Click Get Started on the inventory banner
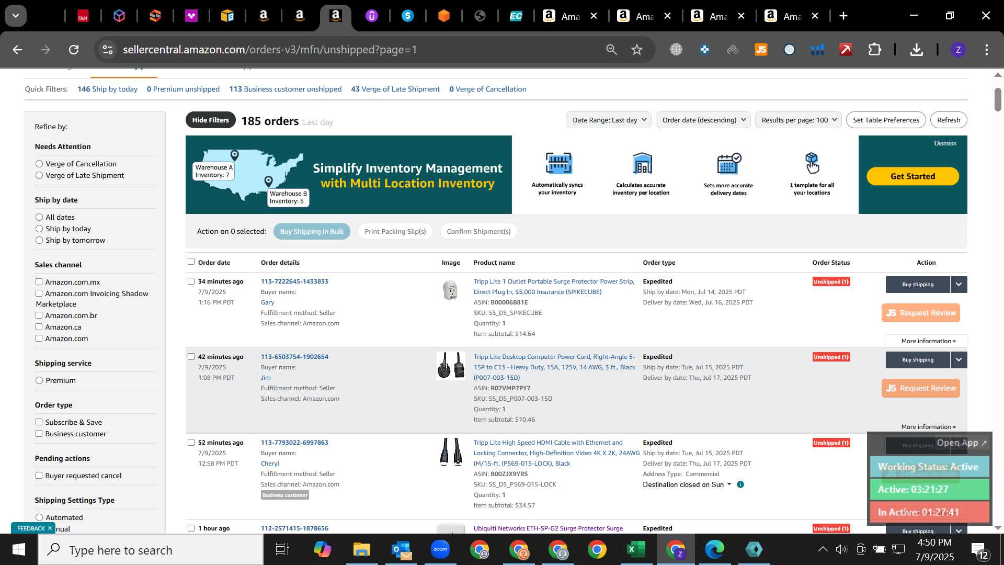The width and height of the screenshot is (1004, 565). pos(912,176)
